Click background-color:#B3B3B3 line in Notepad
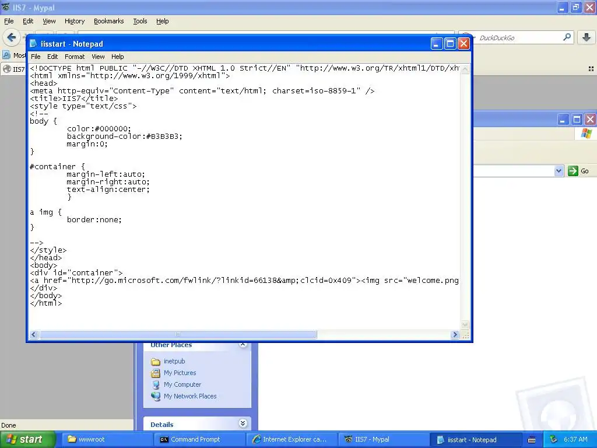This screenshot has width=597, height=448. coord(125,136)
